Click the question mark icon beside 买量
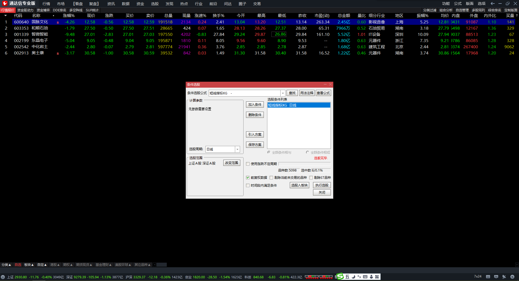The width and height of the screenshot is (519, 281). click(517, 16)
